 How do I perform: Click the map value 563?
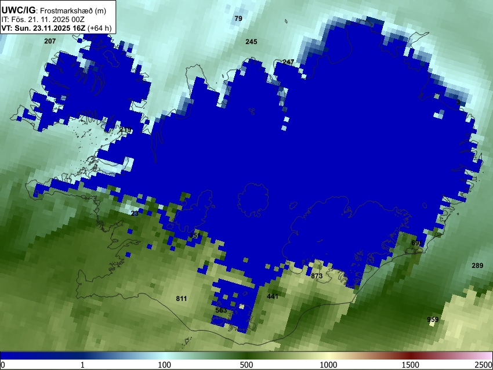pos(221,310)
